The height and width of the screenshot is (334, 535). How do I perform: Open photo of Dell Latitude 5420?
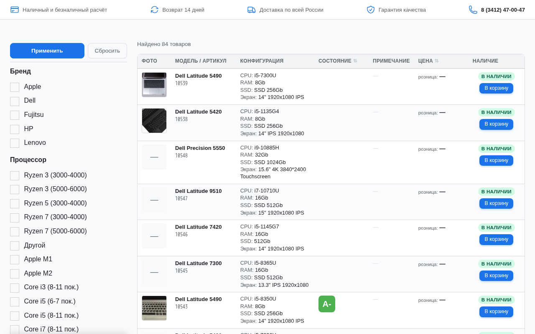click(154, 121)
